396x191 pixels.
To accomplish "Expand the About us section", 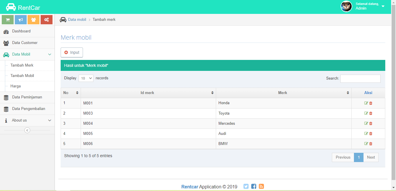I will [x=49, y=120].
